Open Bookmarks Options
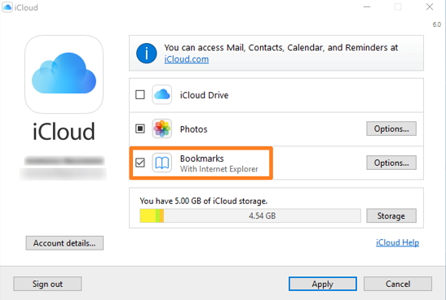This screenshot has width=446, height=300. (391, 163)
